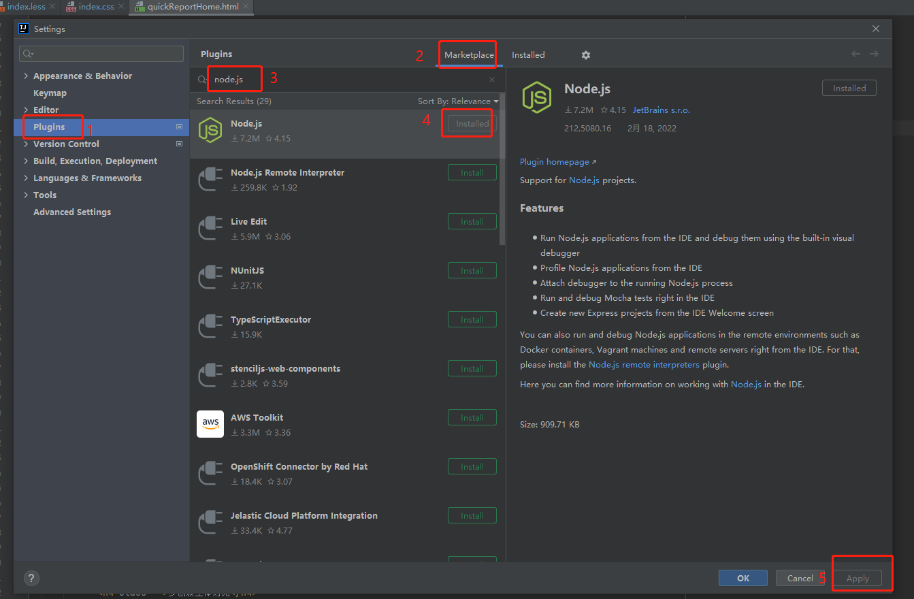The width and height of the screenshot is (914, 599).
Task: Expand the Languages & Frameworks section
Action: (25, 178)
